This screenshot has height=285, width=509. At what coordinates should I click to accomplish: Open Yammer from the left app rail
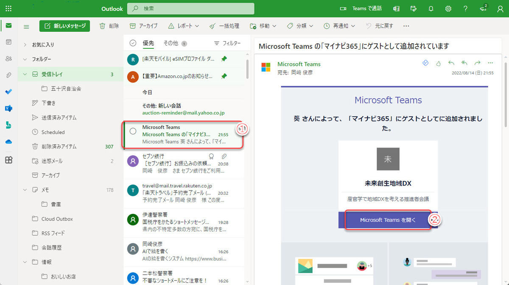coord(8,108)
